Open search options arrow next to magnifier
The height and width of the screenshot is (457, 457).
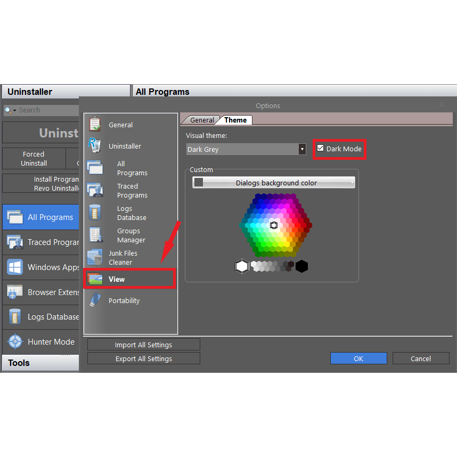14,110
